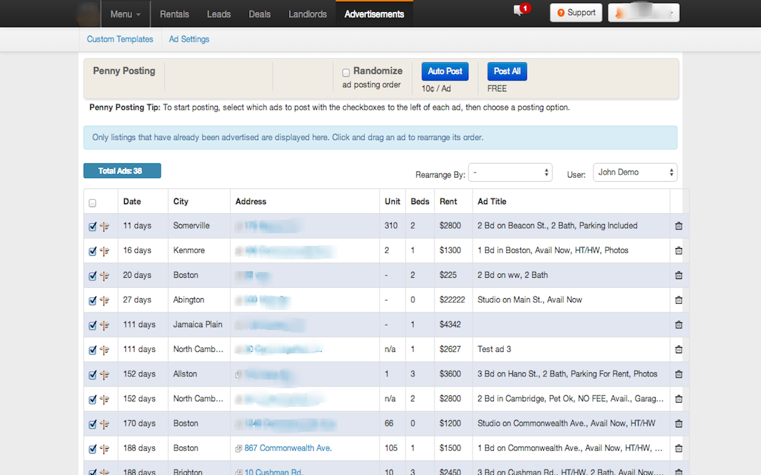Open the User dropdown showing John Demo
Image resolution: width=761 pixels, height=475 pixels.
coord(635,172)
